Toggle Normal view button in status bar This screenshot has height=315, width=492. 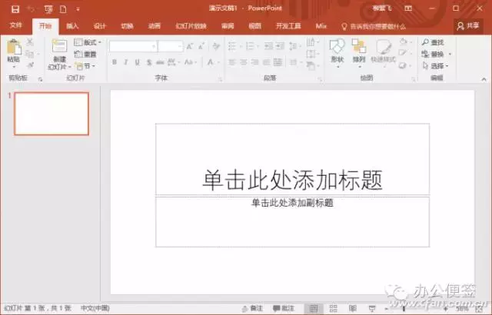click(x=314, y=308)
